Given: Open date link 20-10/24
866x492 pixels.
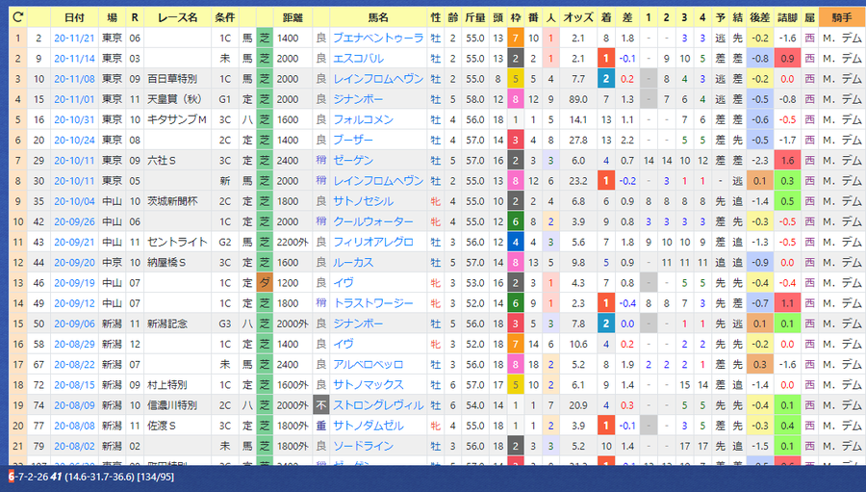Looking at the screenshot, I should coord(74,141).
